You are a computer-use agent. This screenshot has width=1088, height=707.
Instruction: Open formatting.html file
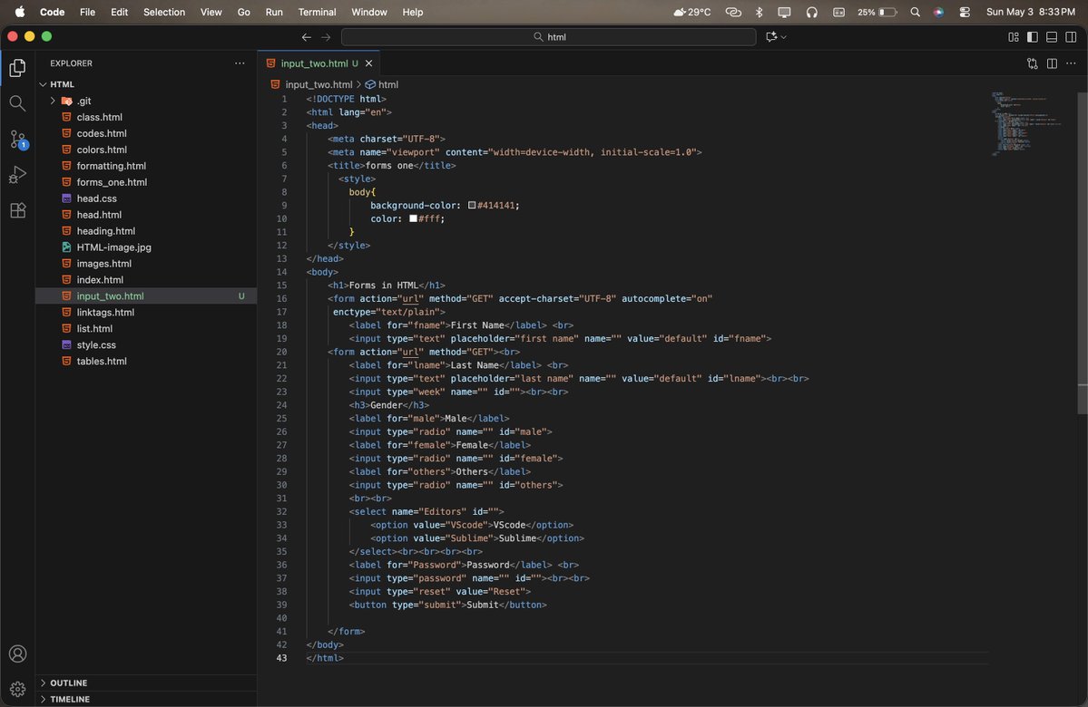111,166
